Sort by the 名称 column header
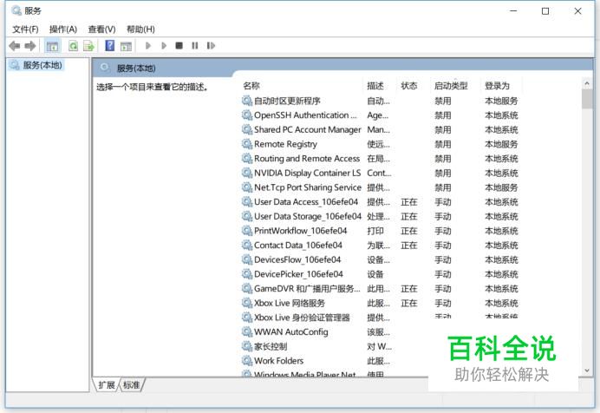Image resolution: width=600 pixels, height=413 pixels. click(251, 86)
